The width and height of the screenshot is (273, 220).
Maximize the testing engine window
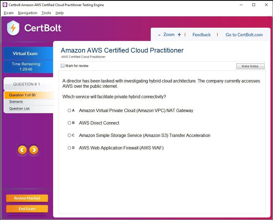pos(254,5)
